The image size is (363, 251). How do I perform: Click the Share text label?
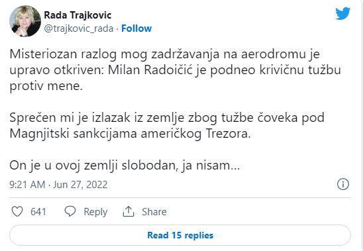[x=154, y=212]
